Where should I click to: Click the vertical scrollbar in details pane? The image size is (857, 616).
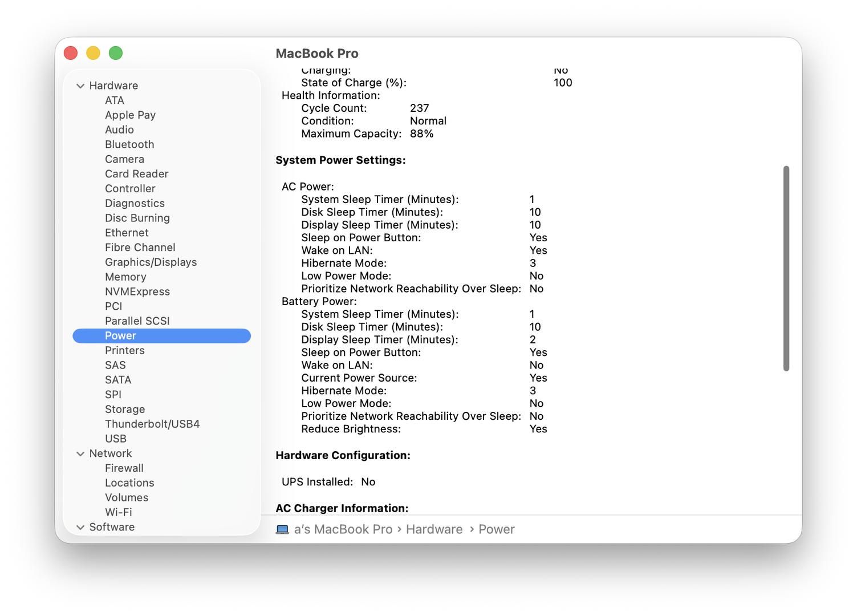pyautogui.click(x=786, y=268)
